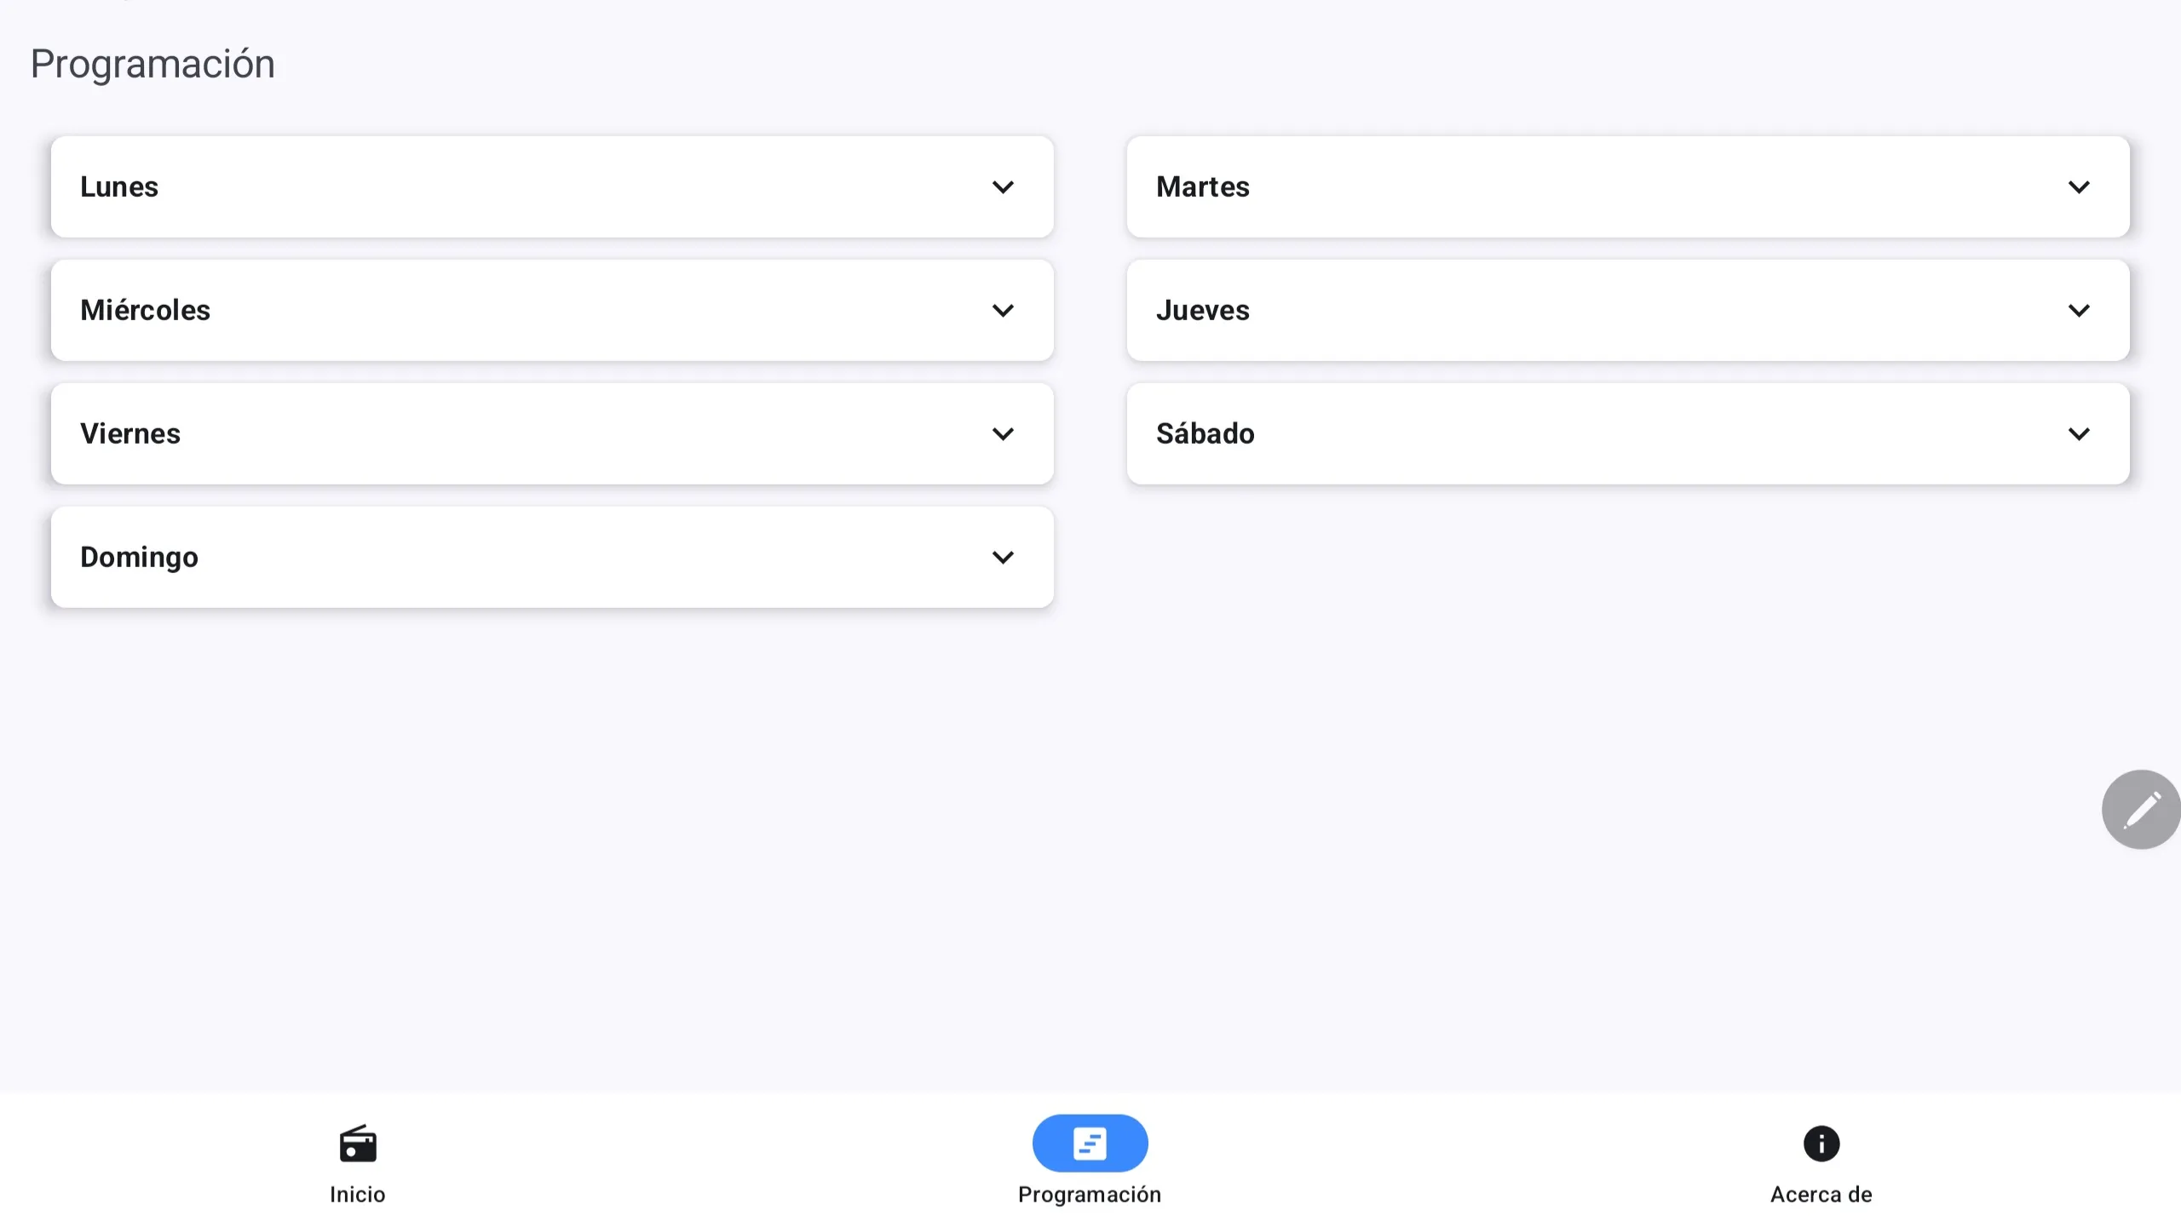Open the radio icon for Inicio

tap(358, 1144)
